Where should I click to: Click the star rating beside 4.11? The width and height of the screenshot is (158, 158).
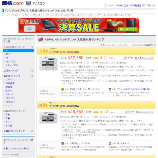pyautogui.click(x=96, y=58)
